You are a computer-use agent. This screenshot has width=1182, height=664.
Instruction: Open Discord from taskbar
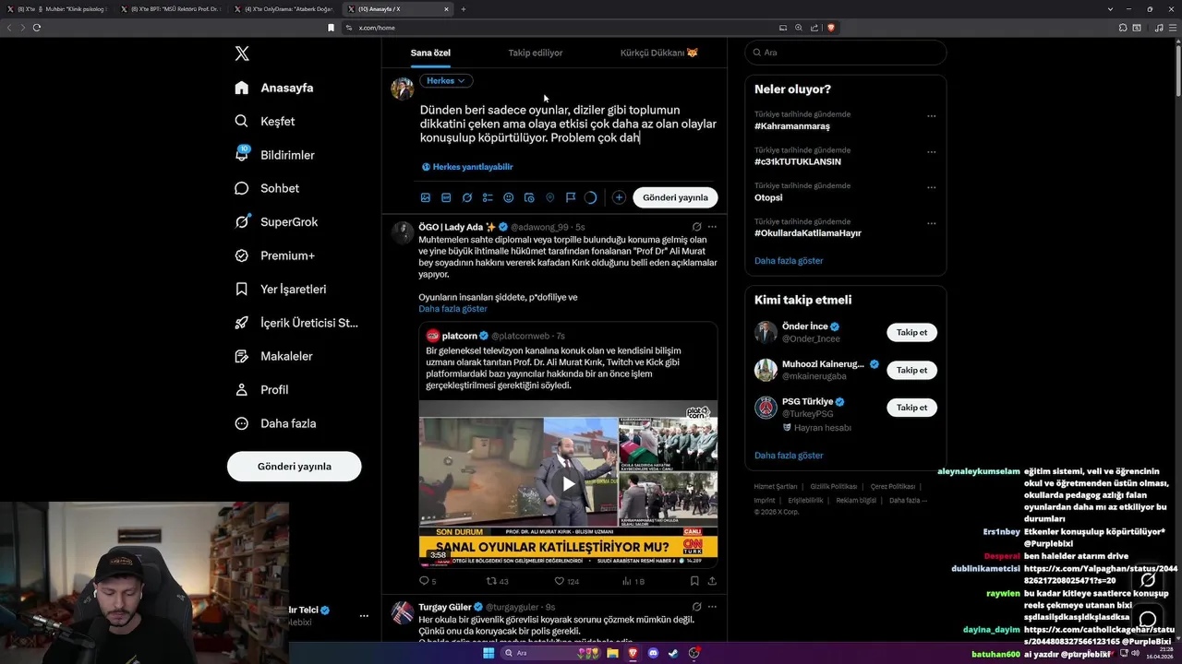point(653,653)
